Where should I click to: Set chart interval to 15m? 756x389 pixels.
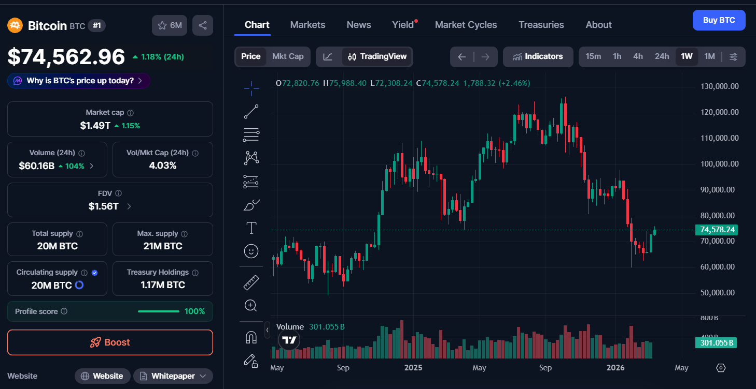(x=593, y=56)
